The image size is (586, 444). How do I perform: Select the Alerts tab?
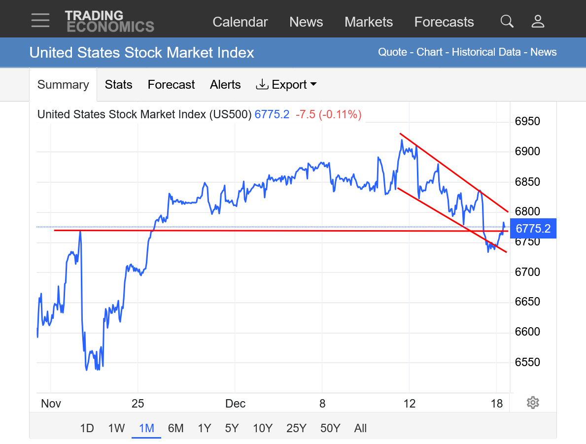[225, 85]
